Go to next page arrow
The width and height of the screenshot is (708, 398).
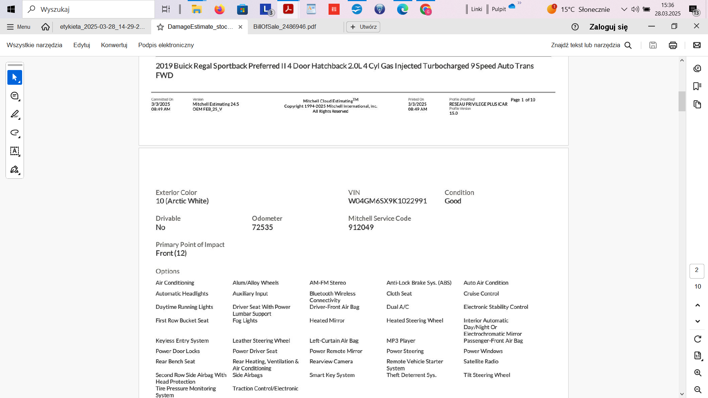[697, 321]
